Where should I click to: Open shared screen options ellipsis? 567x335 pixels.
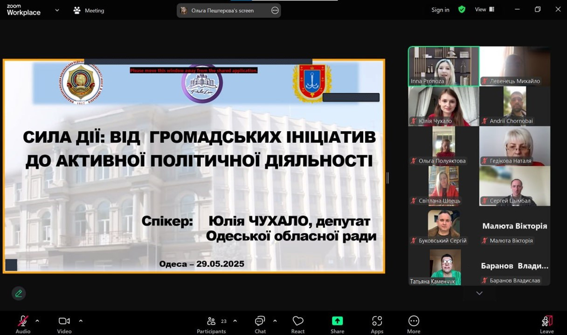[x=275, y=10]
